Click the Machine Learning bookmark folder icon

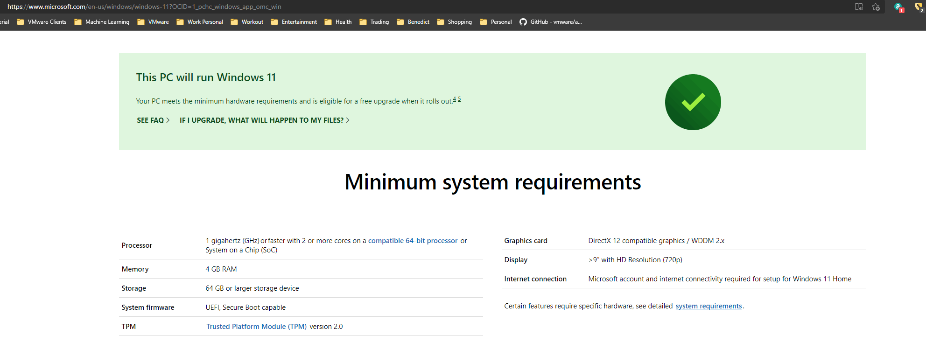(78, 22)
